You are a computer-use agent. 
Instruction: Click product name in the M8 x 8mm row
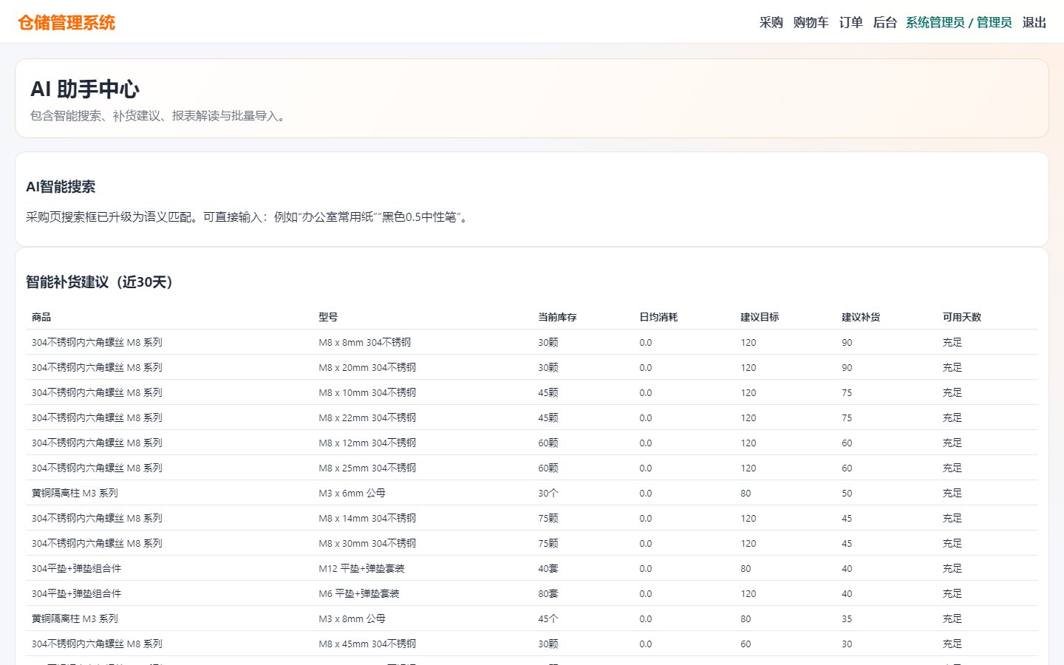click(97, 342)
